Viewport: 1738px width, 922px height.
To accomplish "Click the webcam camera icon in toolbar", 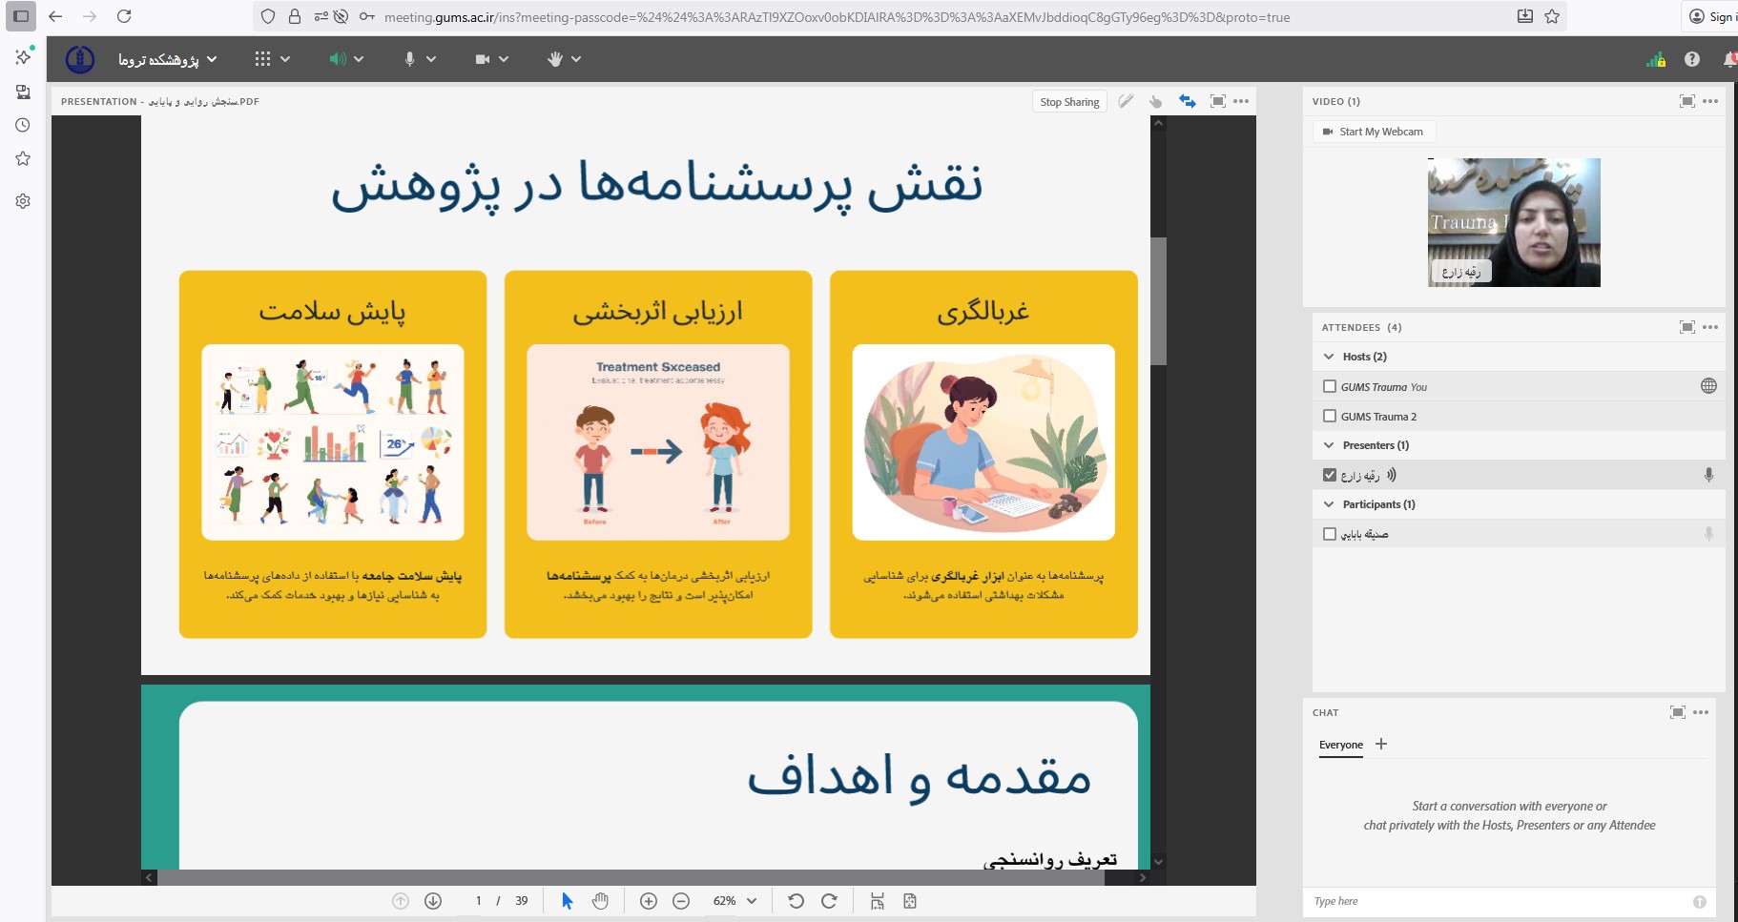I will 483,59.
